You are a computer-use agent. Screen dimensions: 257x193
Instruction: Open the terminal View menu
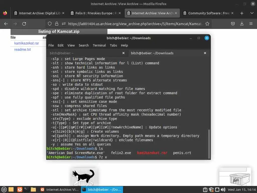[71, 45]
